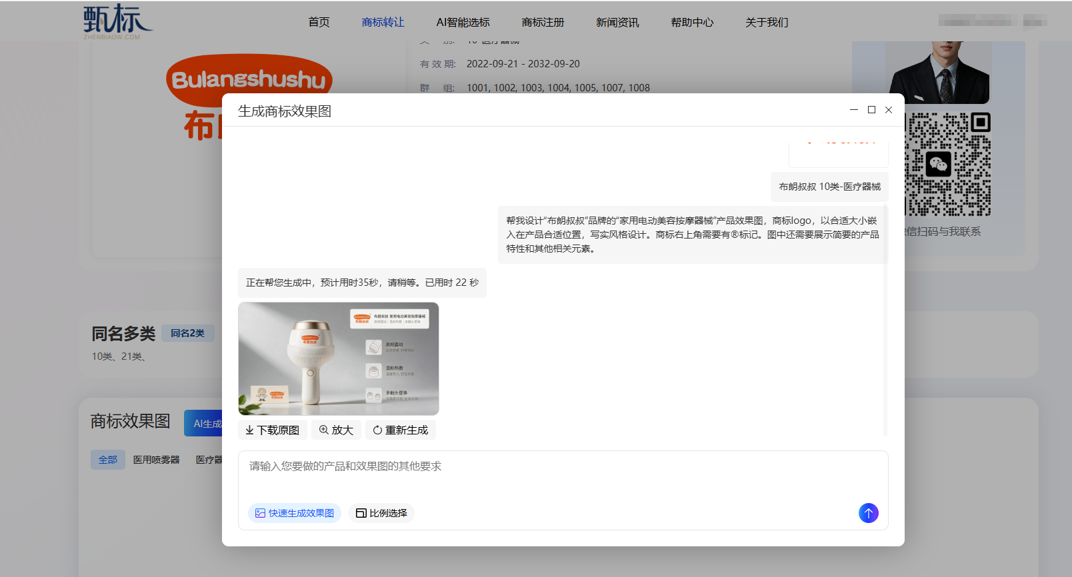1072x577 pixels.
Task: Click the AI生成 button behind the dialog
Action: pos(203,423)
